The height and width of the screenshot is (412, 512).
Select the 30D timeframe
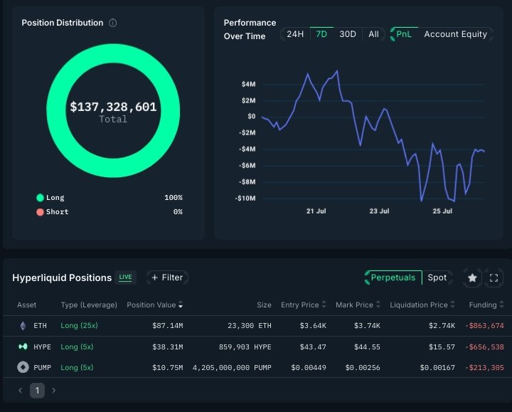tap(348, 34)
